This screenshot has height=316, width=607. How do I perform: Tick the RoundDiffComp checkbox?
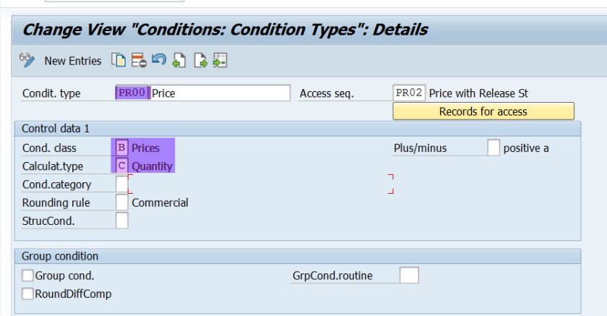point(27,294)
